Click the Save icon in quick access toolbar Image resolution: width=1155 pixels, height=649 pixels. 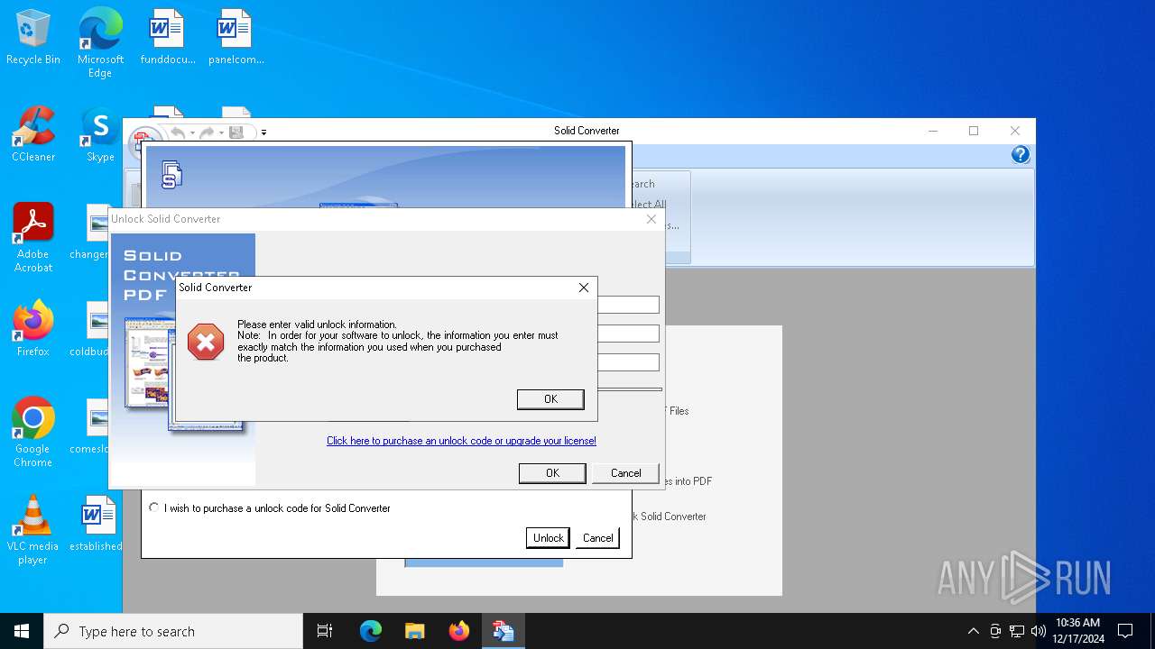(x=236, y=133)
